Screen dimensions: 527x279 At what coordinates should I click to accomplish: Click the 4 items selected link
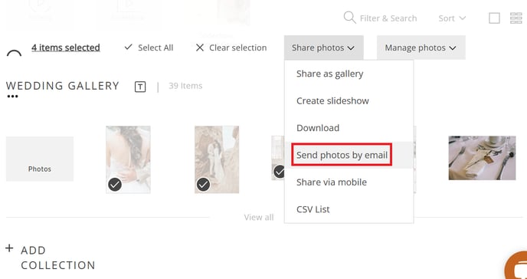[x=66, y=48]
